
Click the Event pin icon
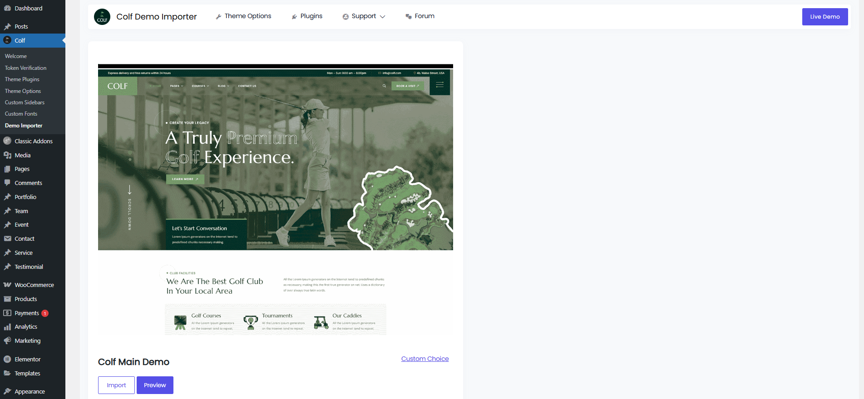click(x=7, y=224)
